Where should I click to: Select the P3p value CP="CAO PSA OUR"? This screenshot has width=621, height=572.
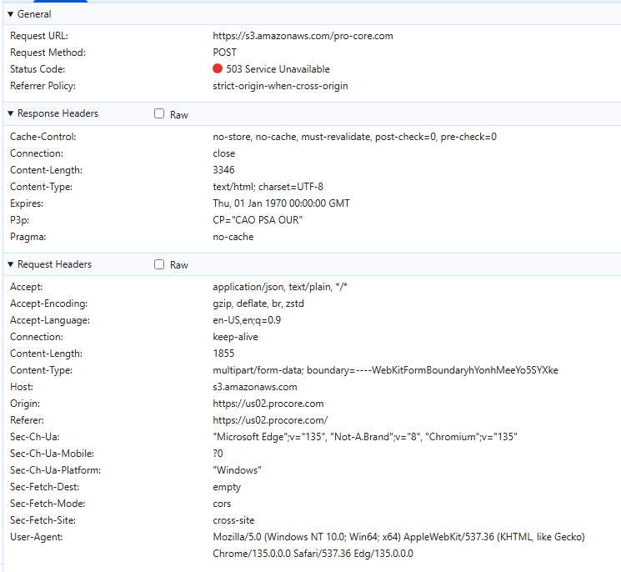click(258, 220)
